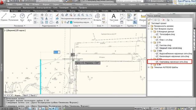Activate the Stretch tool
Viewport: 196px width, 110px height.
[x=42, y=22]
